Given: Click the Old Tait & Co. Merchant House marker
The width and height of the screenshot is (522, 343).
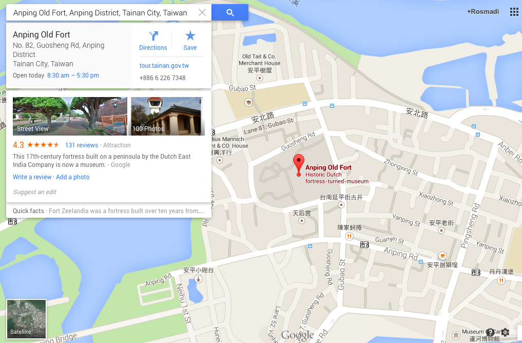Looking at the screenshot, I should (260, 78).
